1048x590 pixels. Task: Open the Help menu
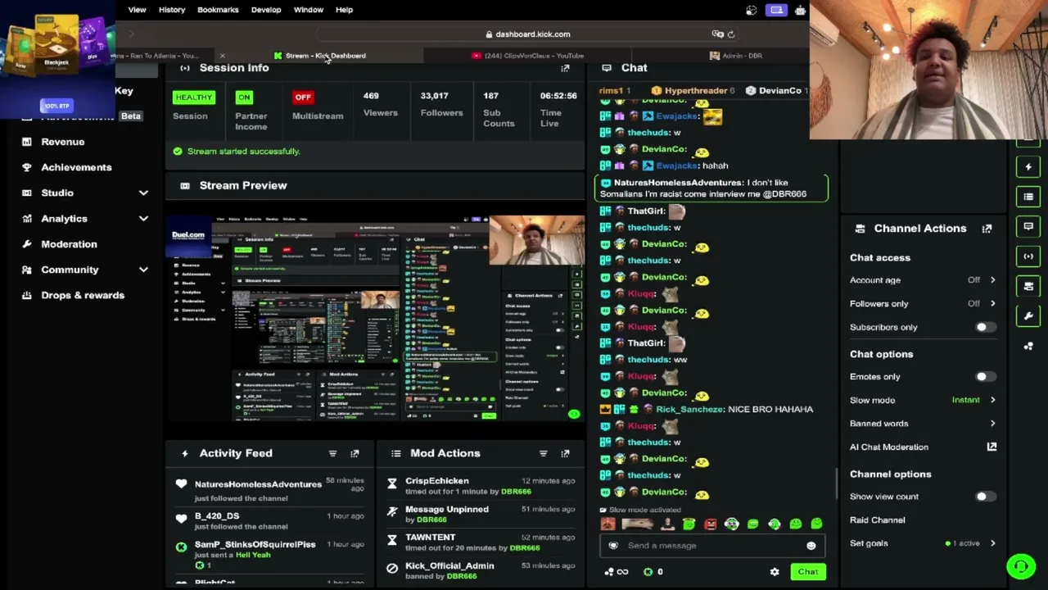[x=344, y=10]
